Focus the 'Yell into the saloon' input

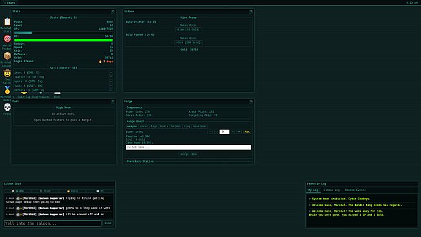pos(52,223)
